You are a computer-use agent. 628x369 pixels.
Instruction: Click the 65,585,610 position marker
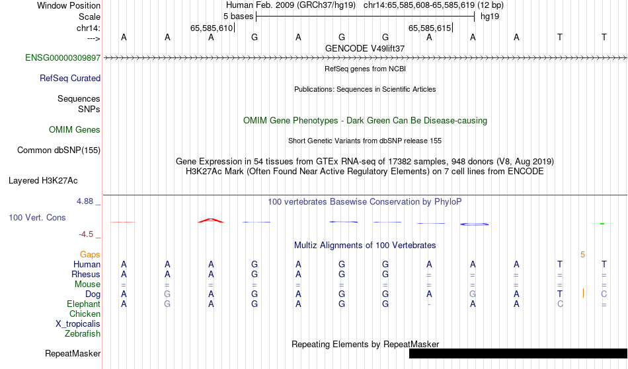pyautogui.click(x=212, y=28)
